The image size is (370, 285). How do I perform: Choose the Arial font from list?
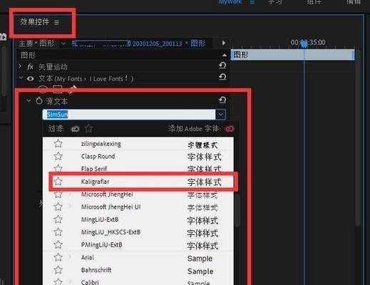click(x=138, y=257)
